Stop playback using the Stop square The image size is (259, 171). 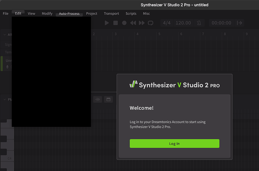tap(116, 23)
